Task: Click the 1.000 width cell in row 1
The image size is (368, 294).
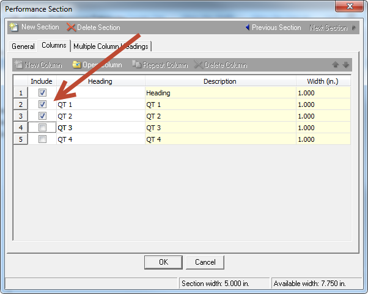Action: pyautogui.click(x=323, y=93)
